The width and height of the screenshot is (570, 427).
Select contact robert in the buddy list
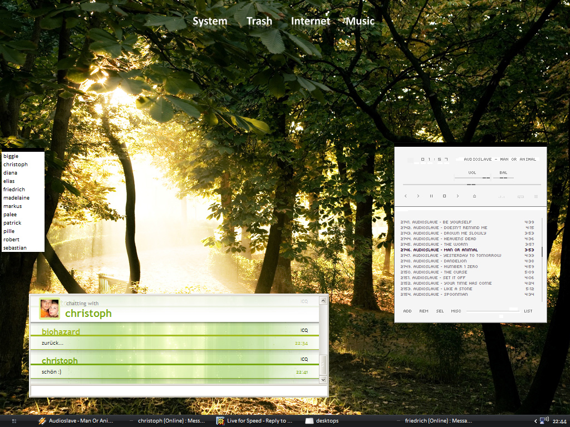click(x=23, y=240)
